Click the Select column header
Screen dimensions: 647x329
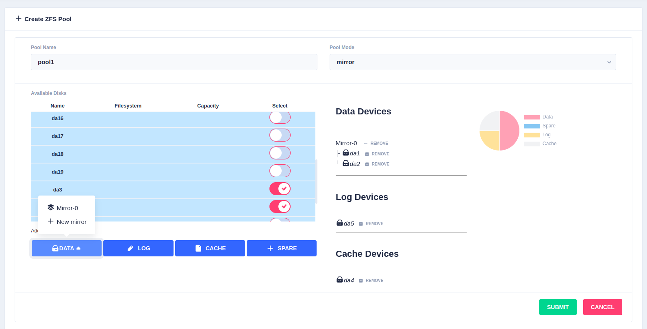point(280,106)
